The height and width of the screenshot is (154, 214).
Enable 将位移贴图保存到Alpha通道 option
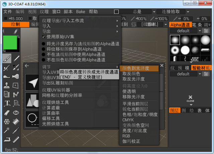[x=44, y=49]
